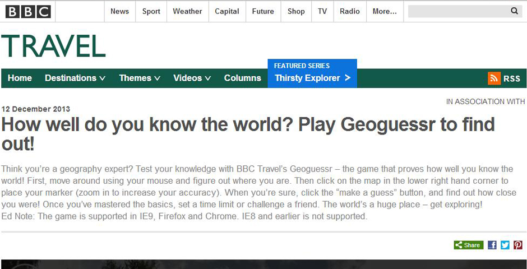This screenshot has height=269, width=527.
Task: Open the Capital section
Action: (x=227, y=11)
